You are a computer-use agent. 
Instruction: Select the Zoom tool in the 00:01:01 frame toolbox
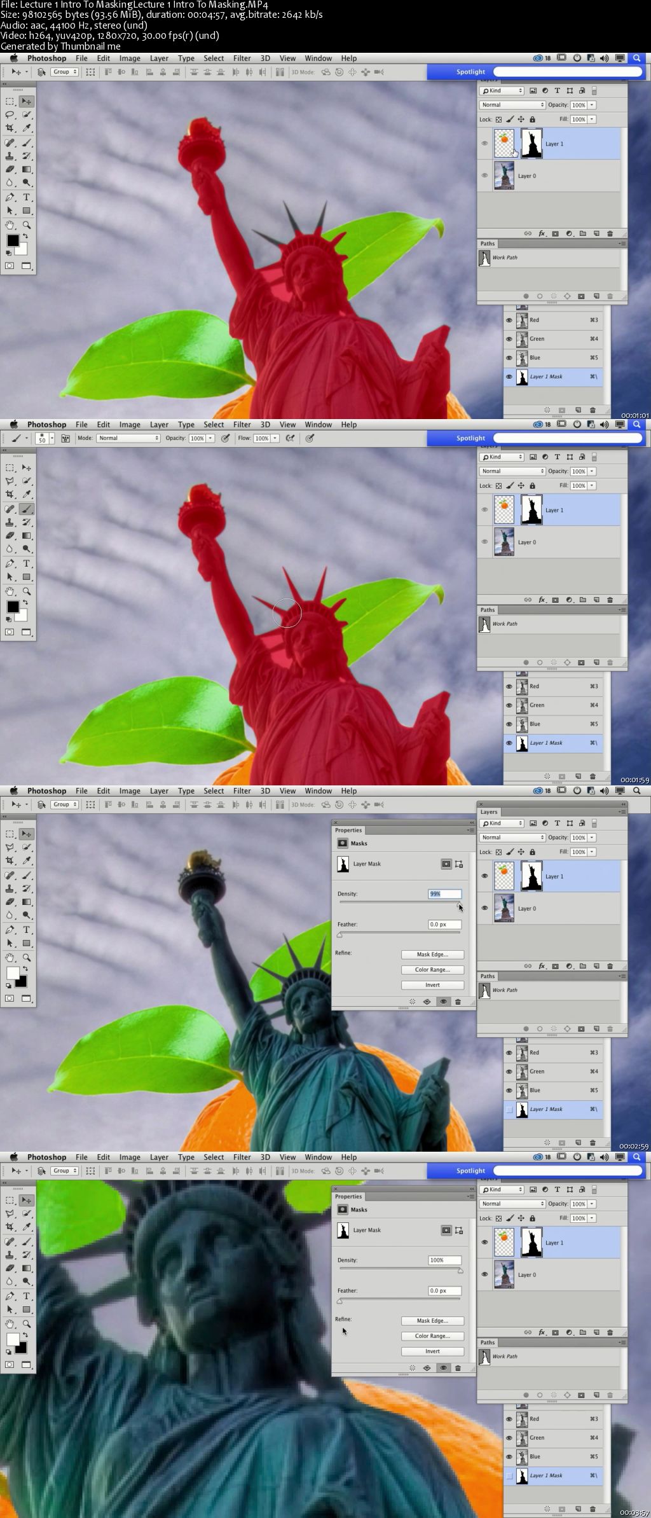pos(27,224)
